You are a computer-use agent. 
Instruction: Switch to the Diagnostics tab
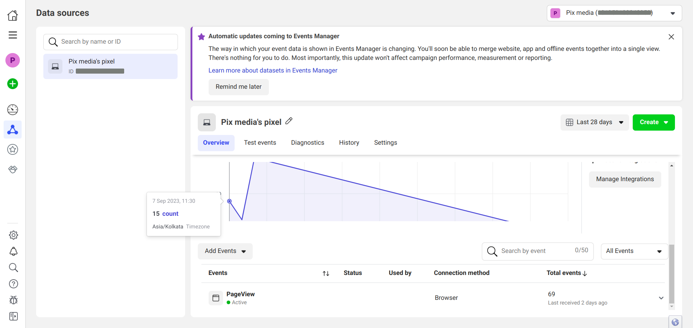(x=308, y=143)
